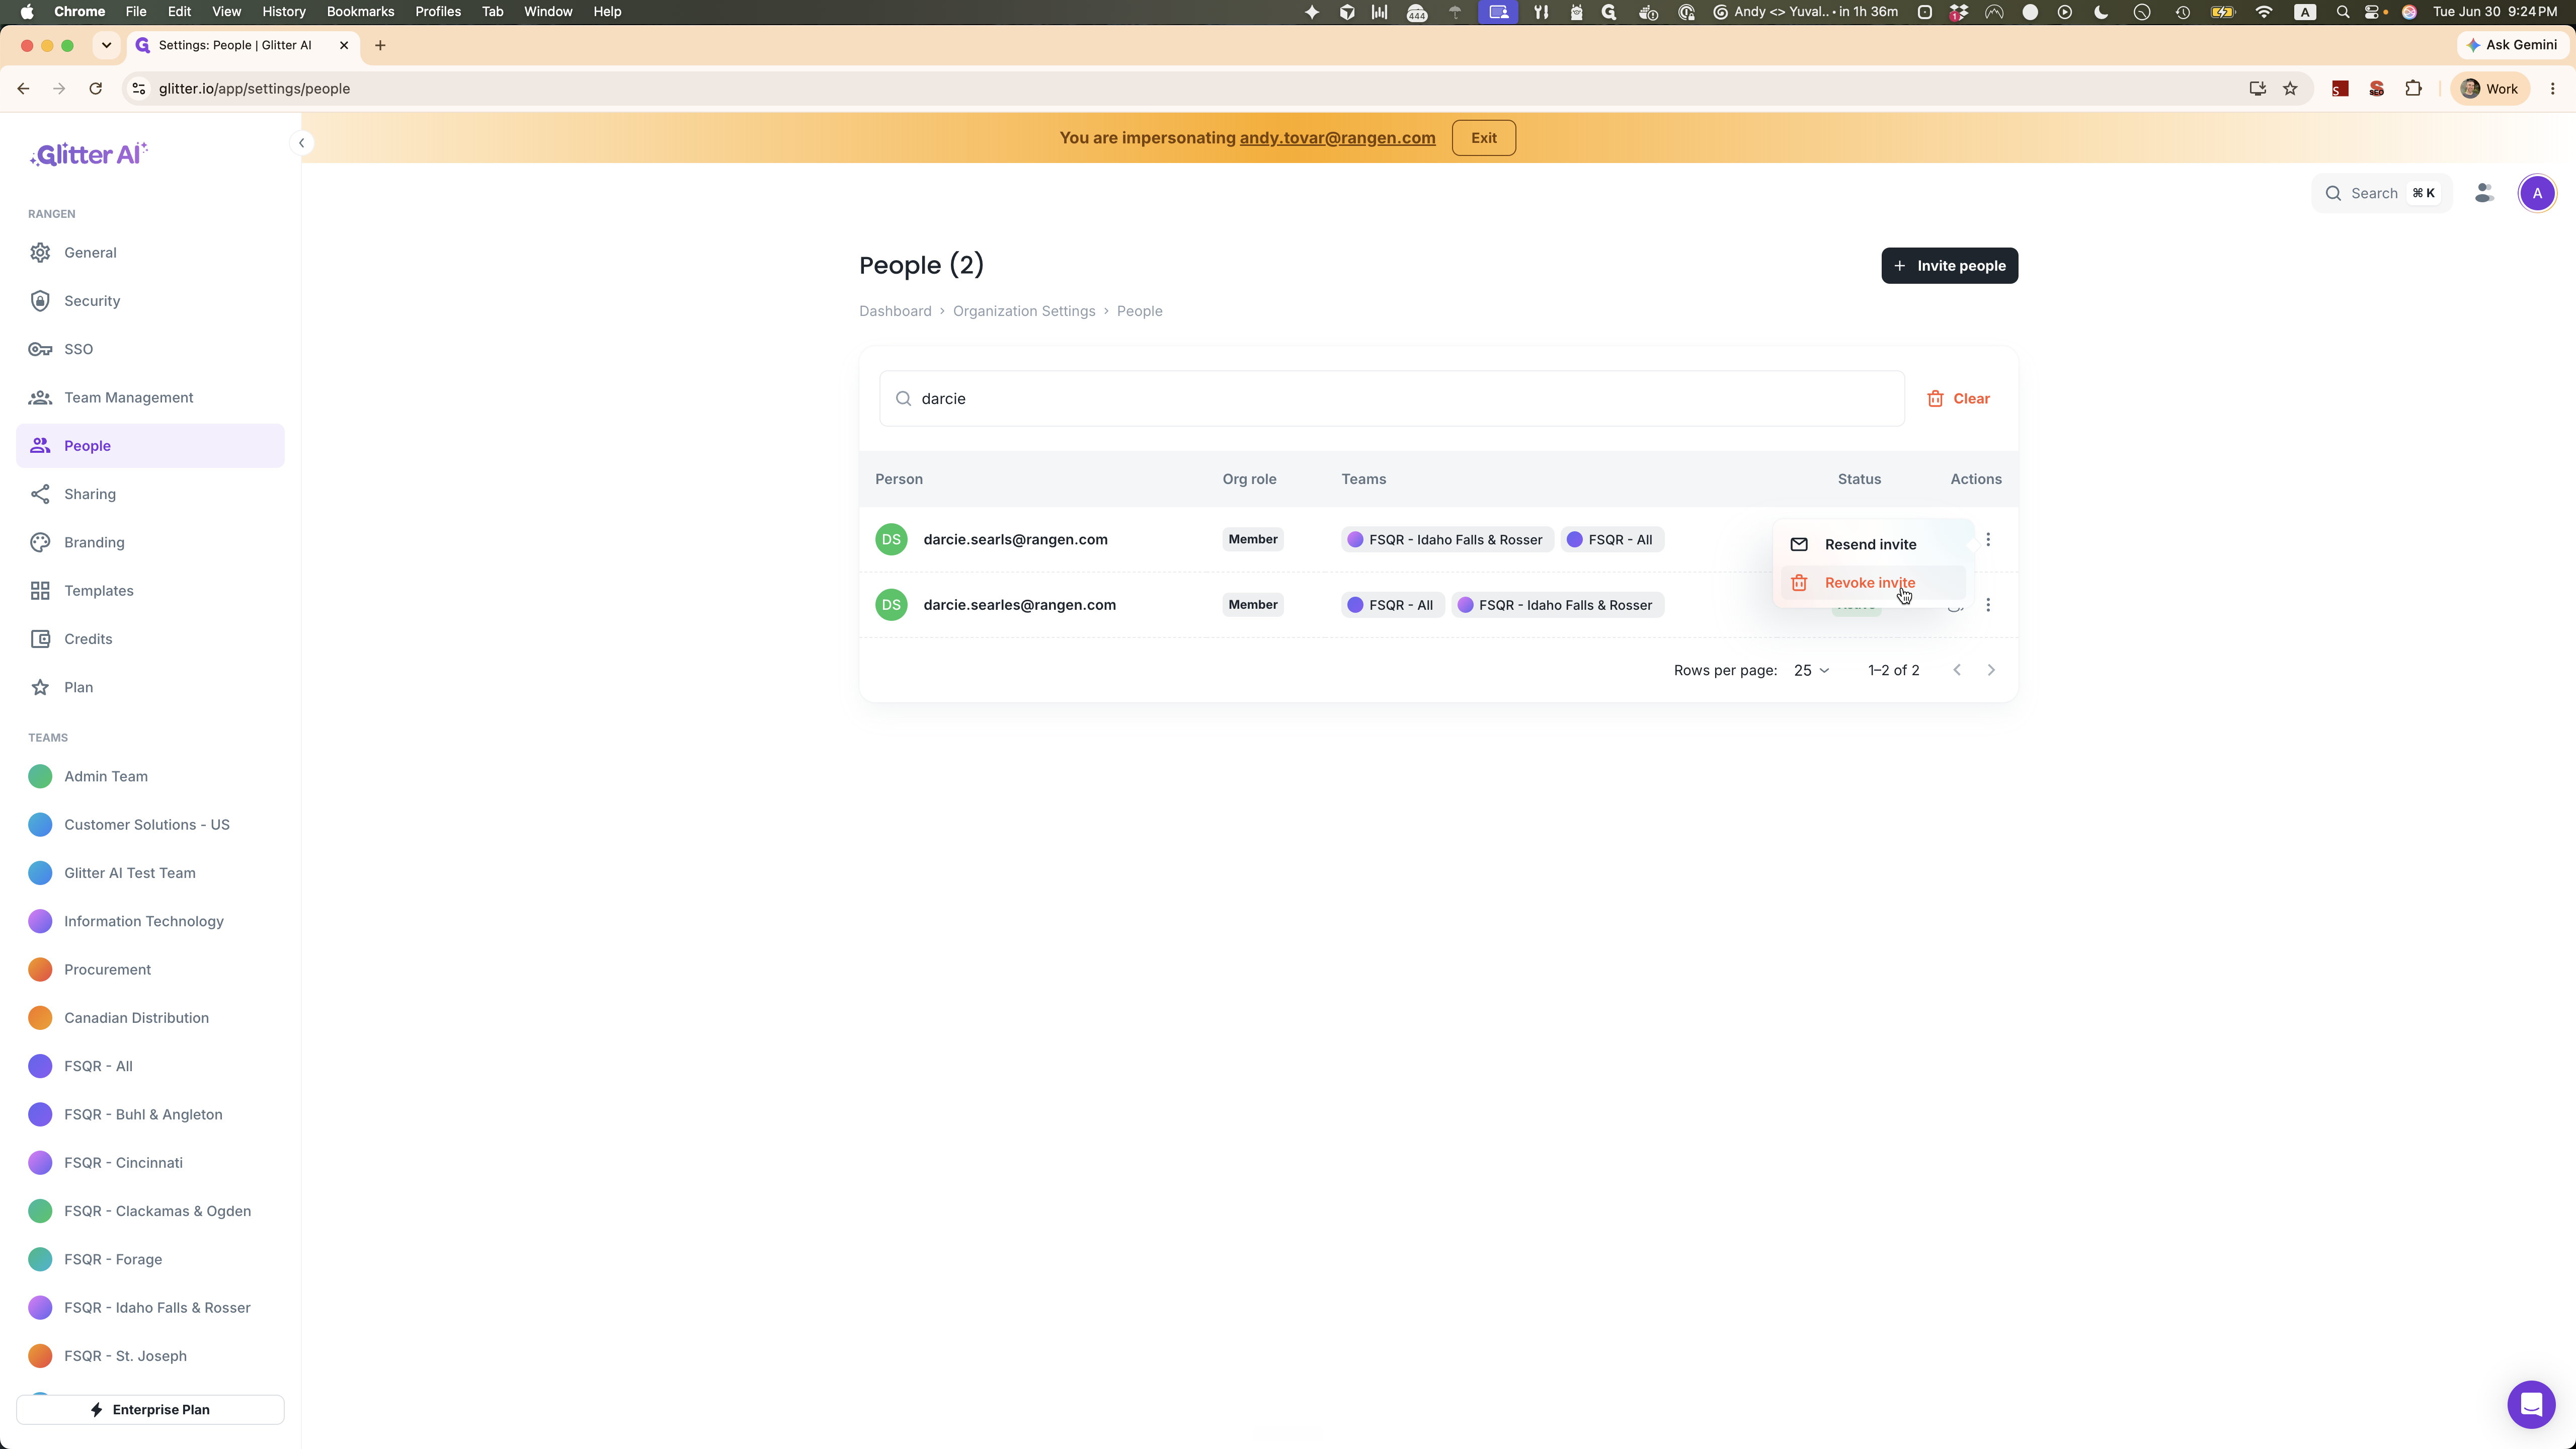The image size is (2576, 1449).
Task: Open Chrome Bookmarks menu
Action: (360, 12)
